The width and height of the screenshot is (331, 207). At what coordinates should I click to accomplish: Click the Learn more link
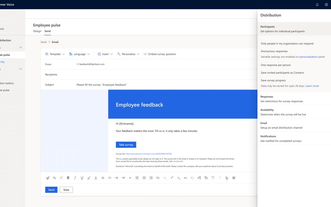coord(312,86)
